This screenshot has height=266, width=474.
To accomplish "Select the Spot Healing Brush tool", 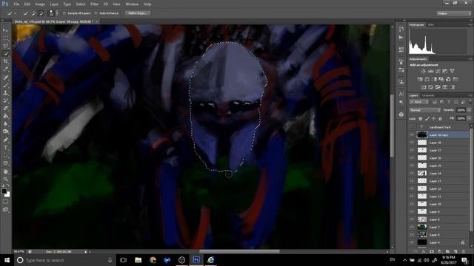I will [5, 78].
